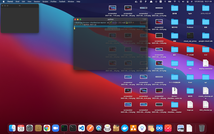This screenshot has height=134, width=214.
Task: Open the Window menu
Action: coord(71,2)
